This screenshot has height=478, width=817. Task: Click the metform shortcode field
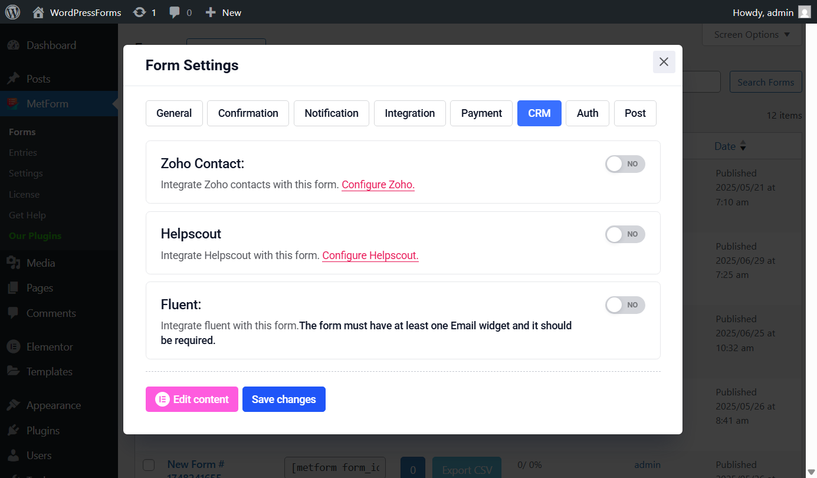334,468
